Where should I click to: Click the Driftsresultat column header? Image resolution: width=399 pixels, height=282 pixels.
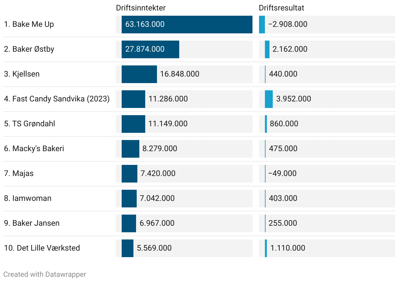[x=281, y=8]
